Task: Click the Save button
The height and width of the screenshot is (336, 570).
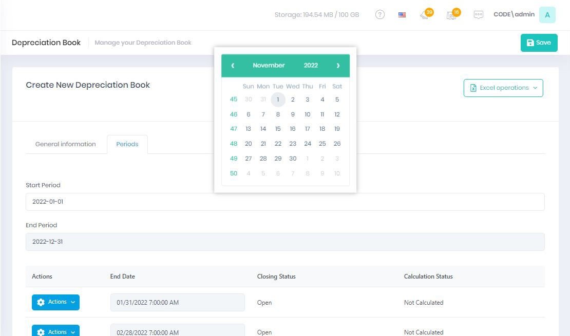Action: pos(539,43)
